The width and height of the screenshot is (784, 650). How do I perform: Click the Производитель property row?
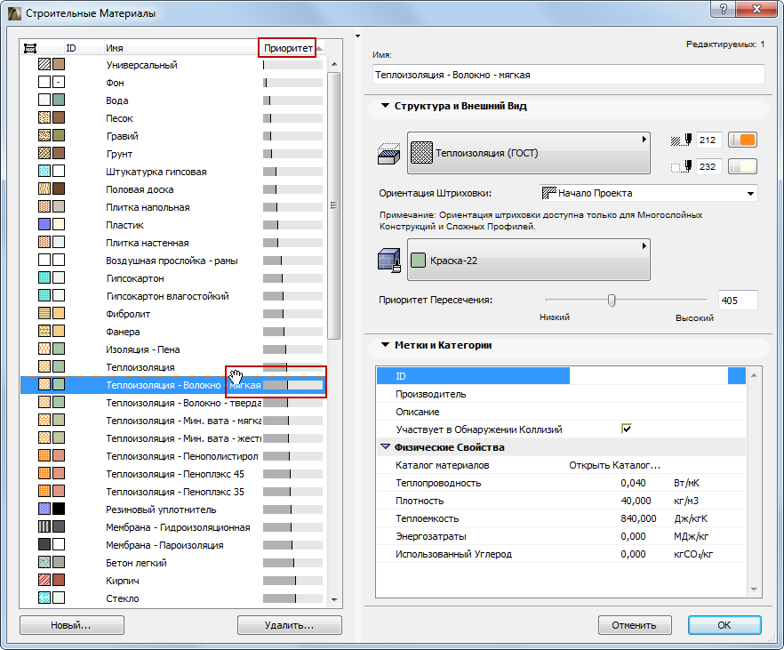(561, 394)
